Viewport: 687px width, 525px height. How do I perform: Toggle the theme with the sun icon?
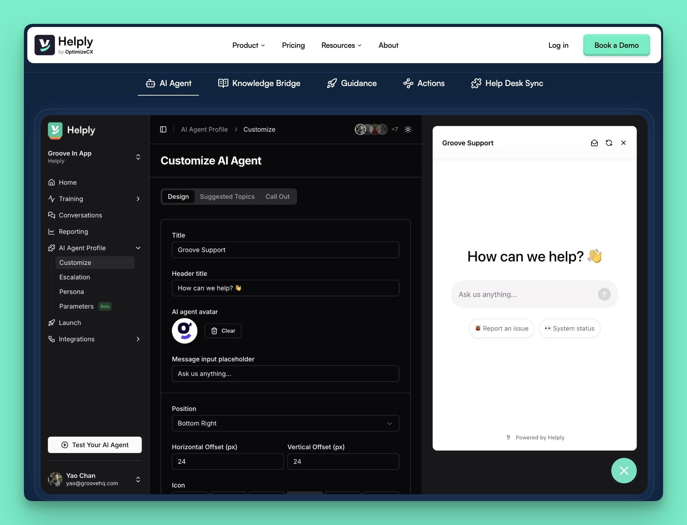pos(408,129)
